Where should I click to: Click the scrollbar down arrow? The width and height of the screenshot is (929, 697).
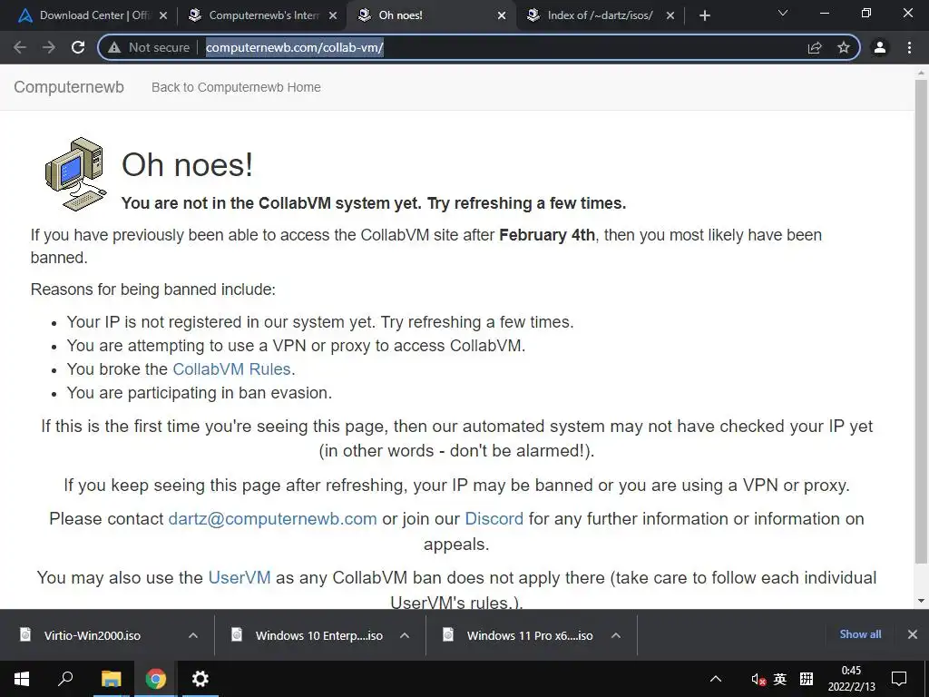pyautogui.click(x=921, y=601)
